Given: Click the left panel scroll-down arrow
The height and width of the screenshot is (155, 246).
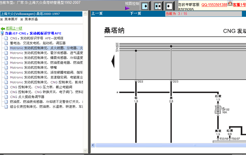Looking at the screenshot, I should [85, 151].
